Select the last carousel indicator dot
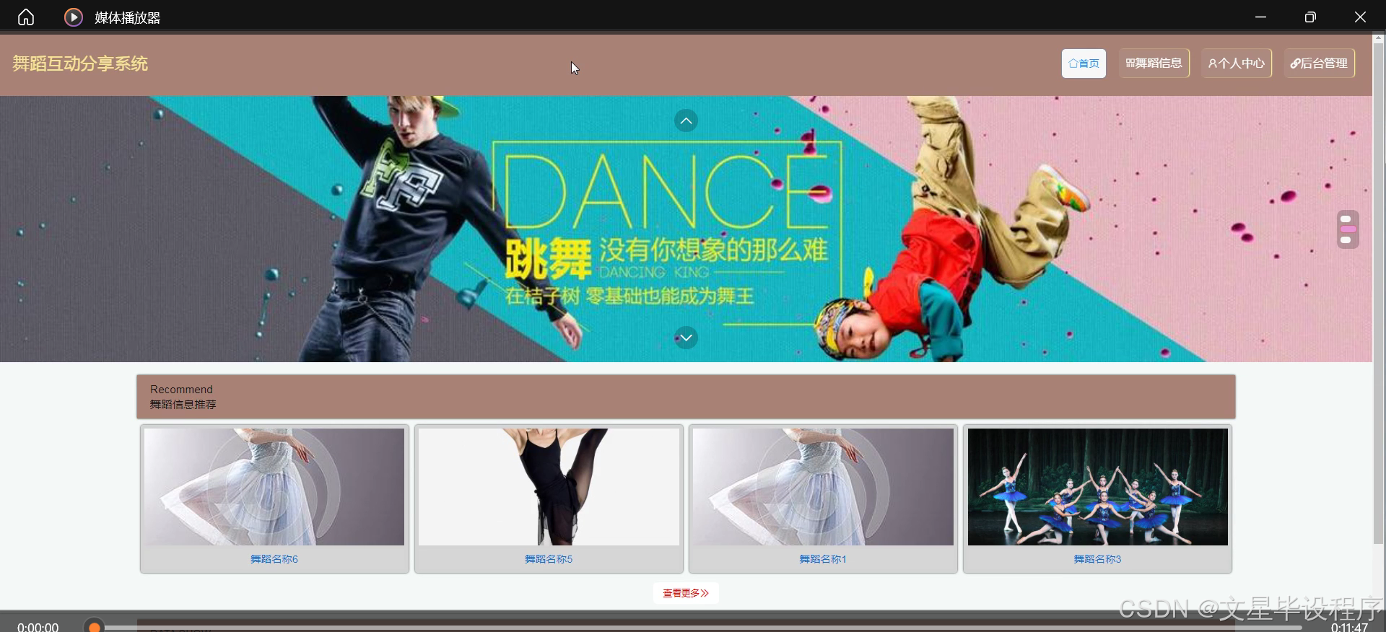1386x632 pixels. (1346, 240)
